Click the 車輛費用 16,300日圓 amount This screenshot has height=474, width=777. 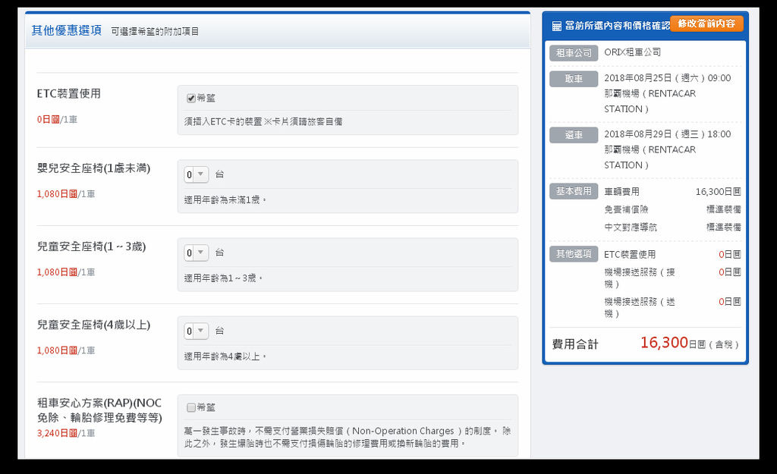click(x=718, y=192)
